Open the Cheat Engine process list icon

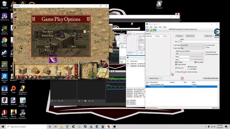pyautogui.click(x=147, y=30)
